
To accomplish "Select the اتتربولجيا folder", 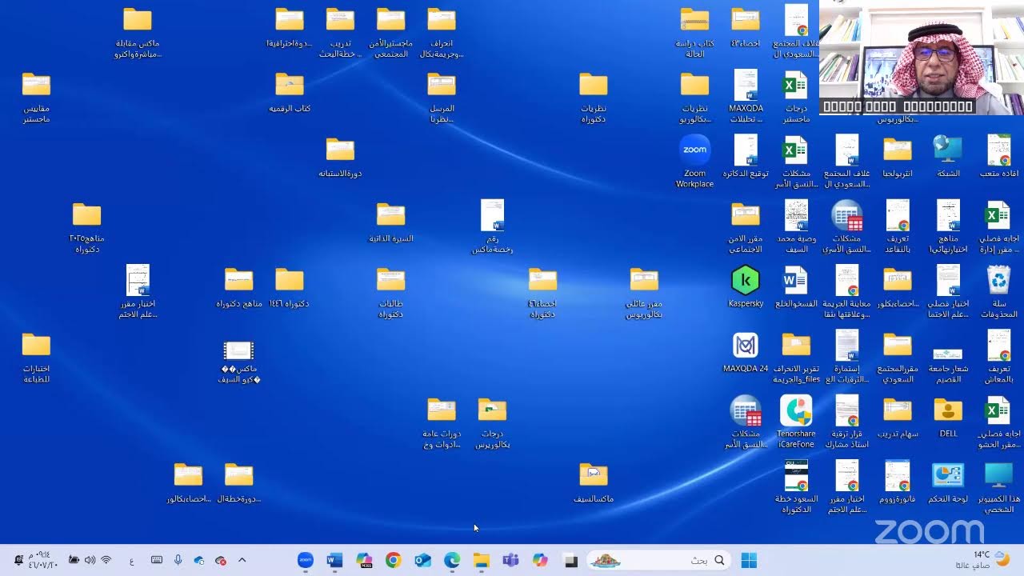I will (898, 158).
